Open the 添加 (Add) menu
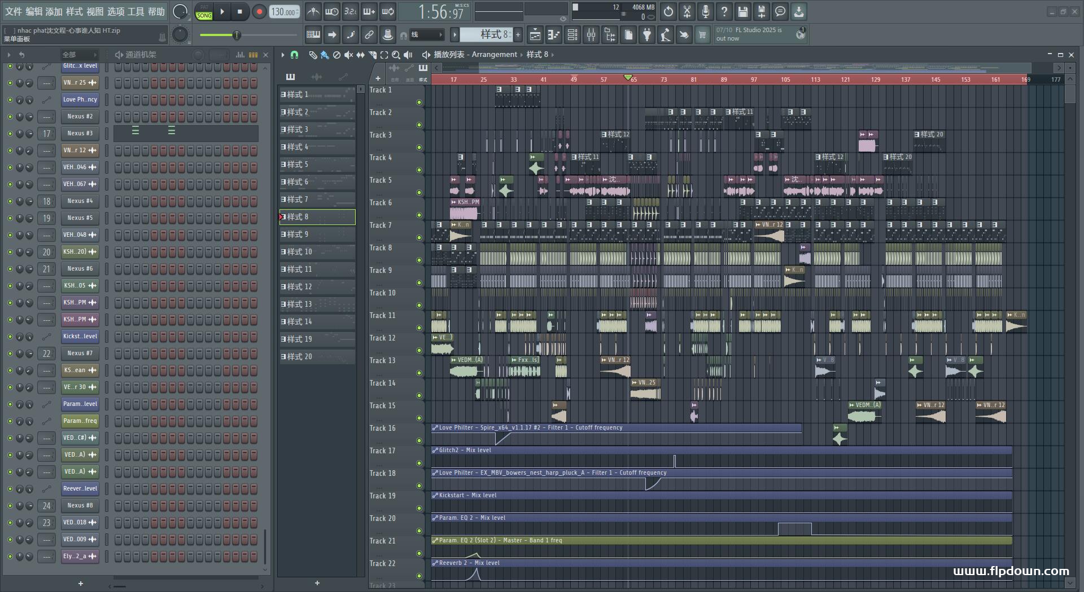Screen dimensions: 1084x592 (54, 11)
